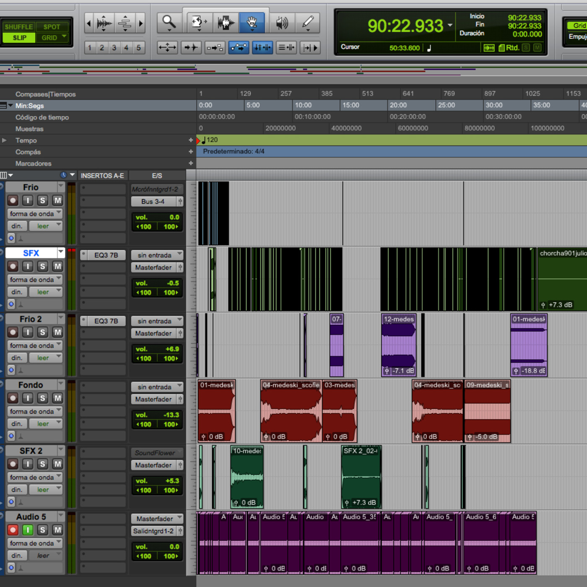The image size is (587, 587).
Task: Toggle Automation Follows Edit button
Action: pyautogui.click(x=238, y=47)
